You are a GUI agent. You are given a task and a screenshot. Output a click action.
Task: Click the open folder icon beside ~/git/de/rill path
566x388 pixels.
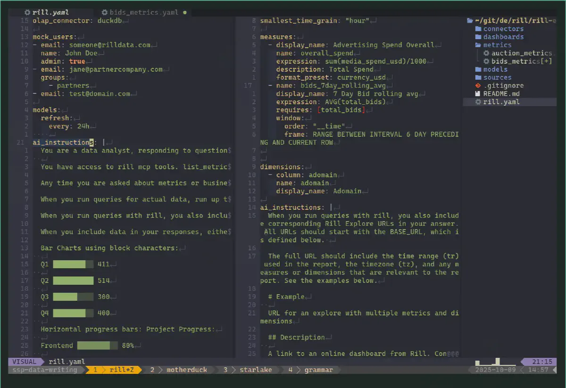(470, 21)
